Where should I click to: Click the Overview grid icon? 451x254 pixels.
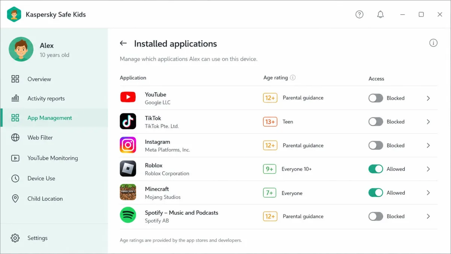coord(15,79)
